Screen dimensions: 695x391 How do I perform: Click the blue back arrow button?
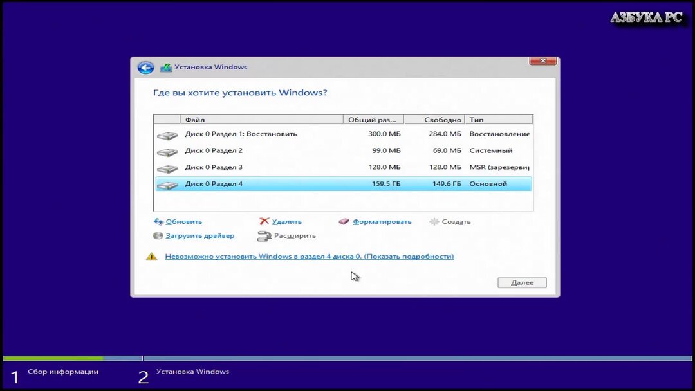pyautogui.click(x=145, y=68)
